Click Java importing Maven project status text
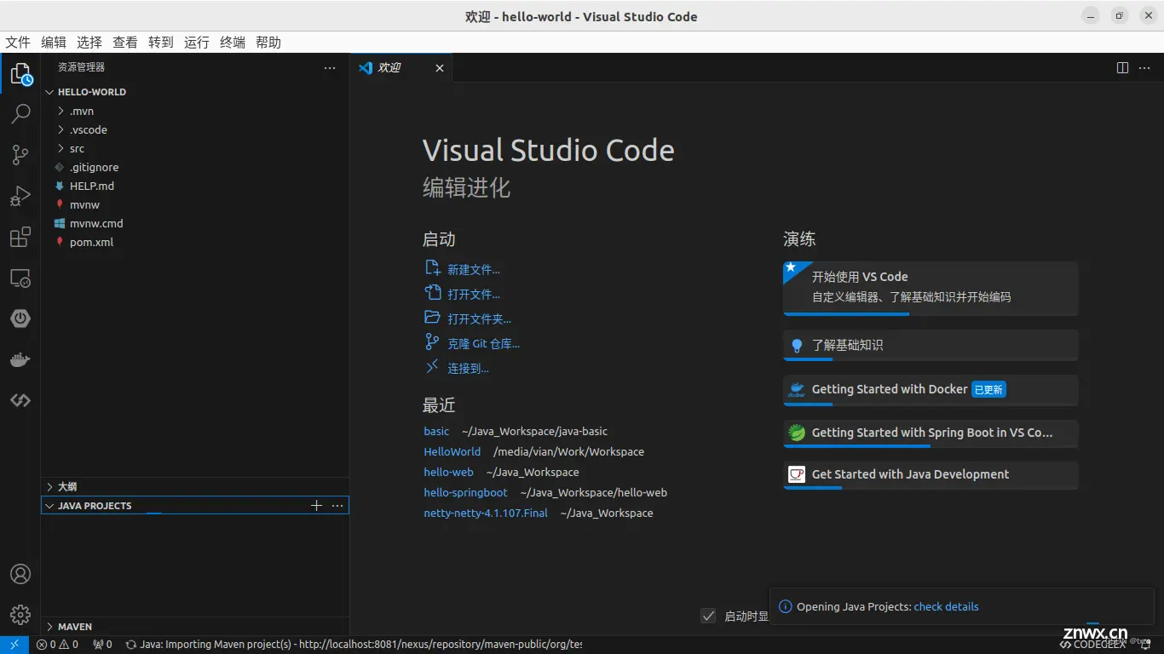 [354, 645]
